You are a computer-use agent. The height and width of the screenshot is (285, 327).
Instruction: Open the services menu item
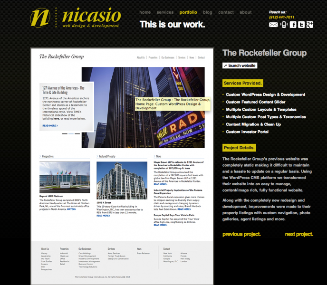[x=165, y=12]
